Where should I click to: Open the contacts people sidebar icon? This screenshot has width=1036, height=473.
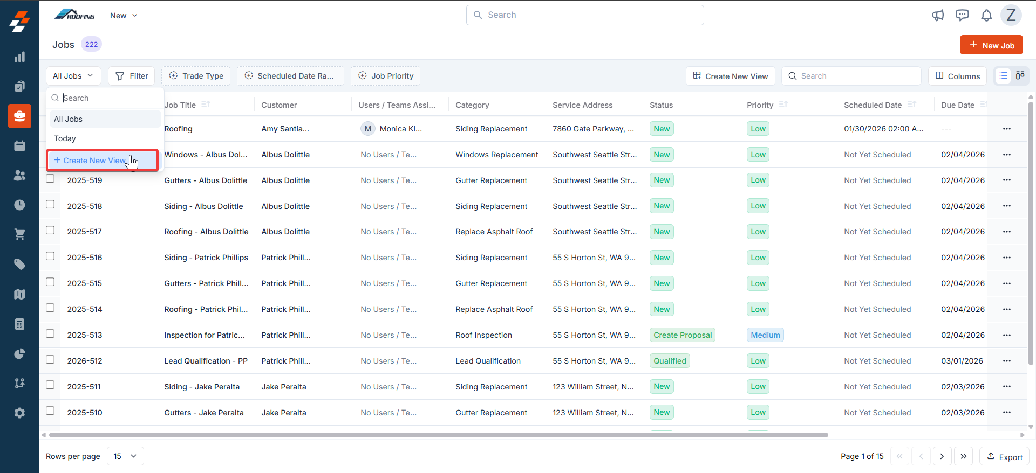(x=19, y=175)
